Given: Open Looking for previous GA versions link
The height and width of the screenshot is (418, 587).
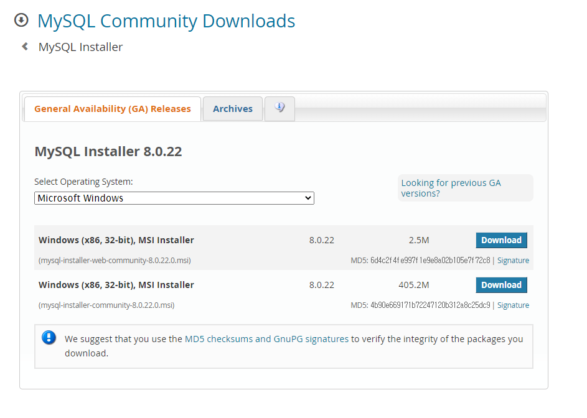Looking at the screenshot, I should [x=451, y=188].
